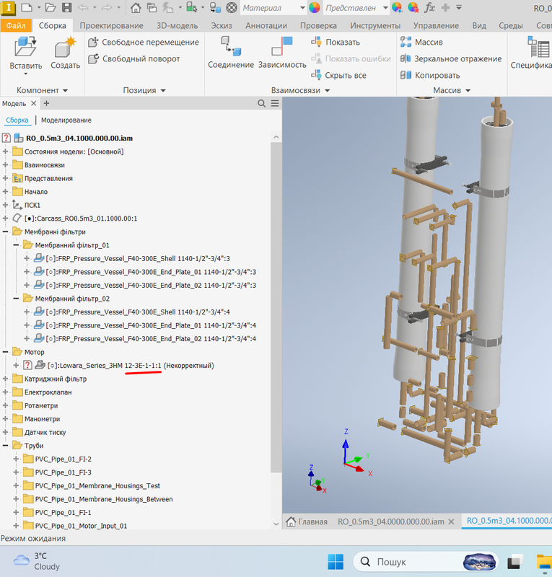Expand the Представления folder

[x=5, y=178]
